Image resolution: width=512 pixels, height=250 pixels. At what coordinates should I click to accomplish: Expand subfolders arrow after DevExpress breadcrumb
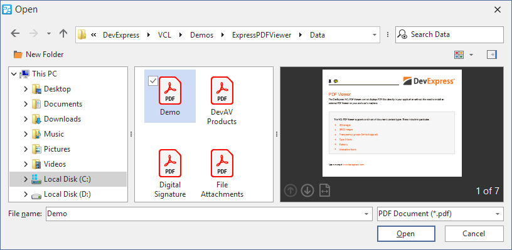[148, 35]
